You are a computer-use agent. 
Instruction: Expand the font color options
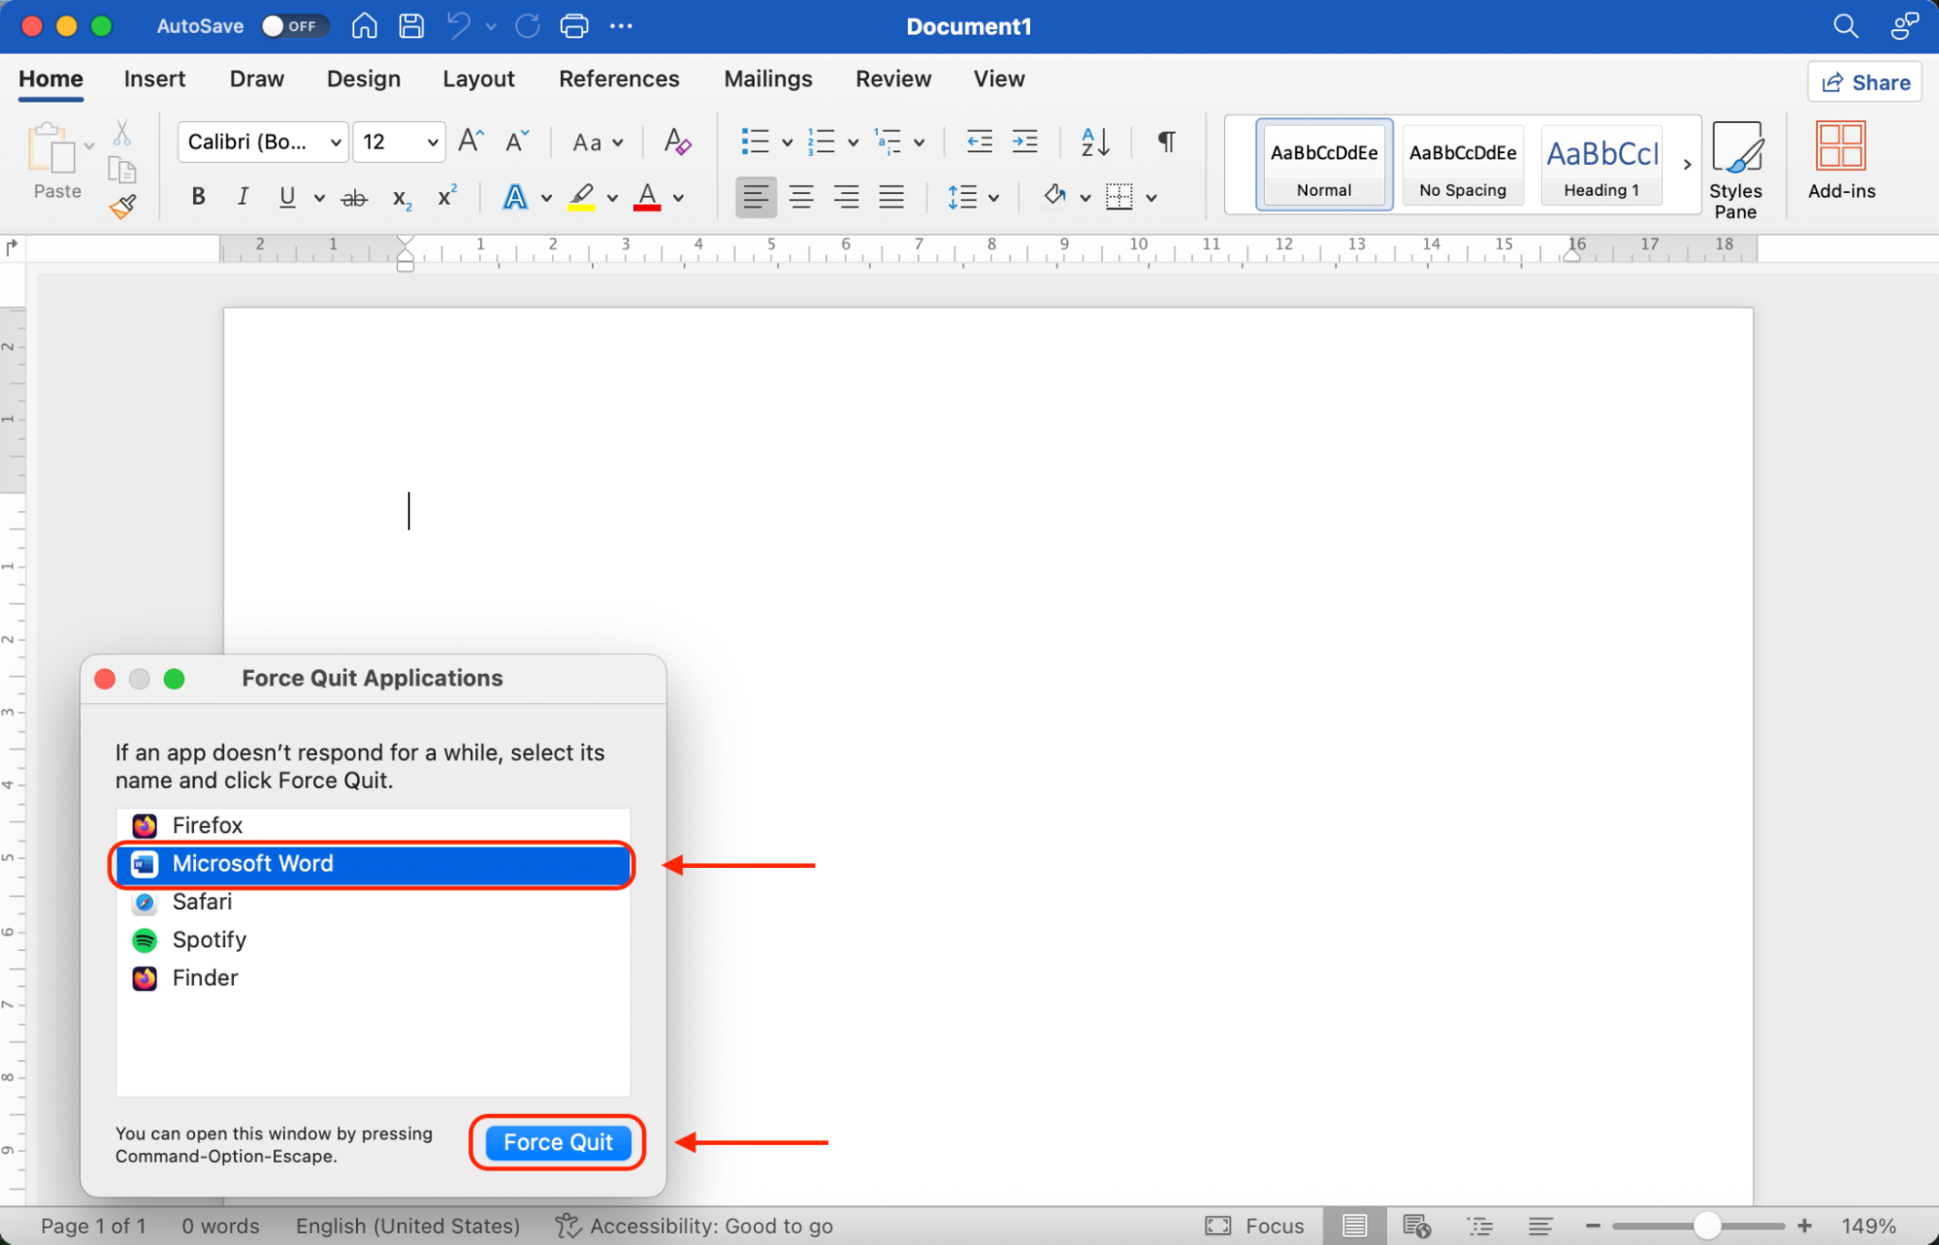coord(677,197)
